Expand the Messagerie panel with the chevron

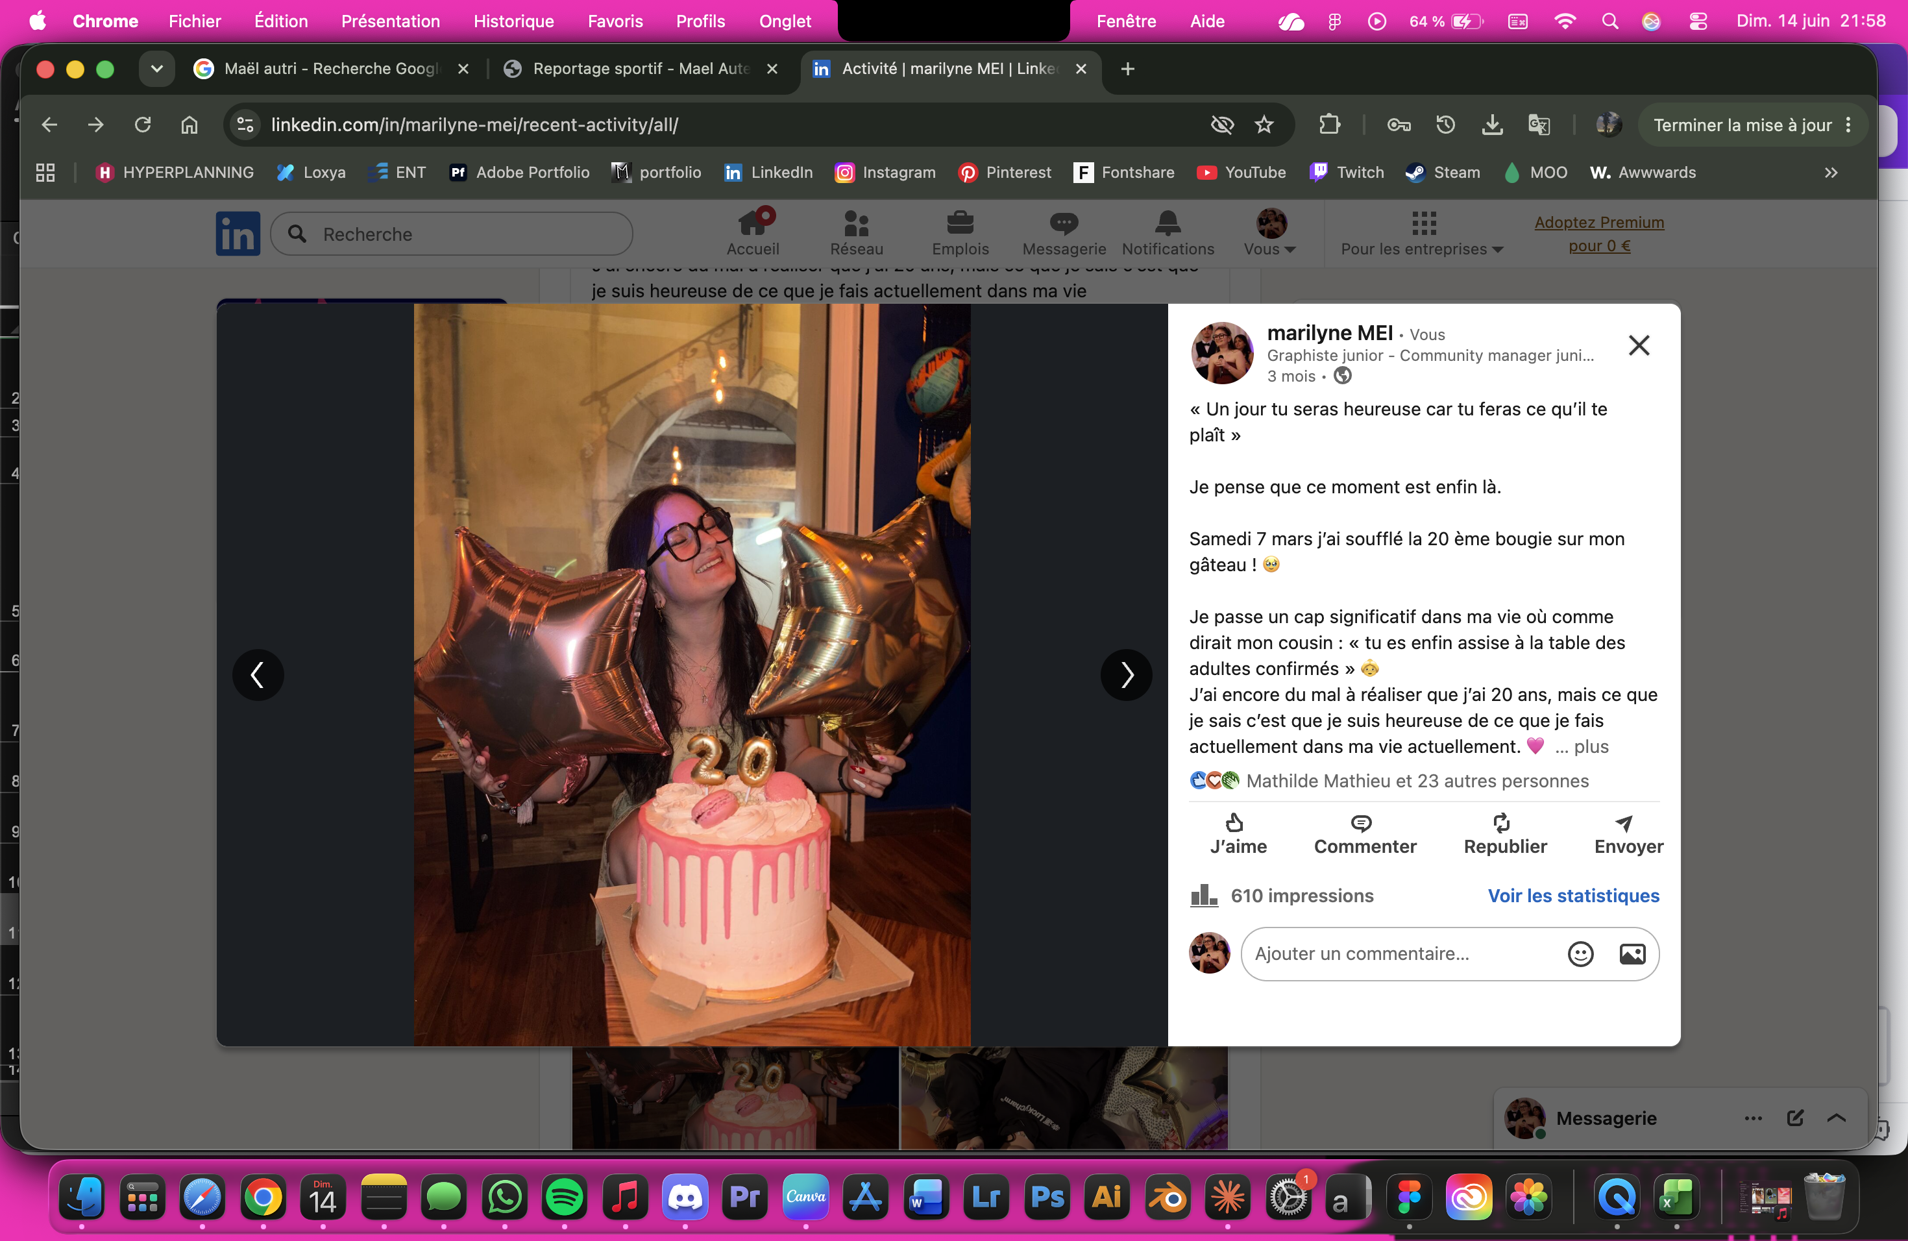point(1837,1118)
